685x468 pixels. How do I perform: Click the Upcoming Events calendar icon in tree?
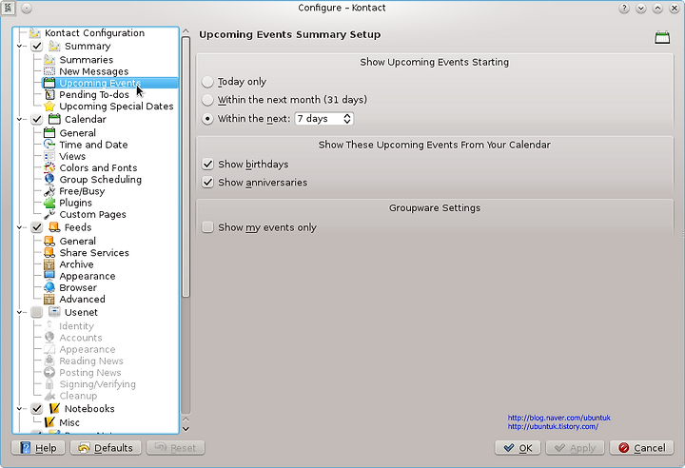pyautogui.click(x=49, y=83)
